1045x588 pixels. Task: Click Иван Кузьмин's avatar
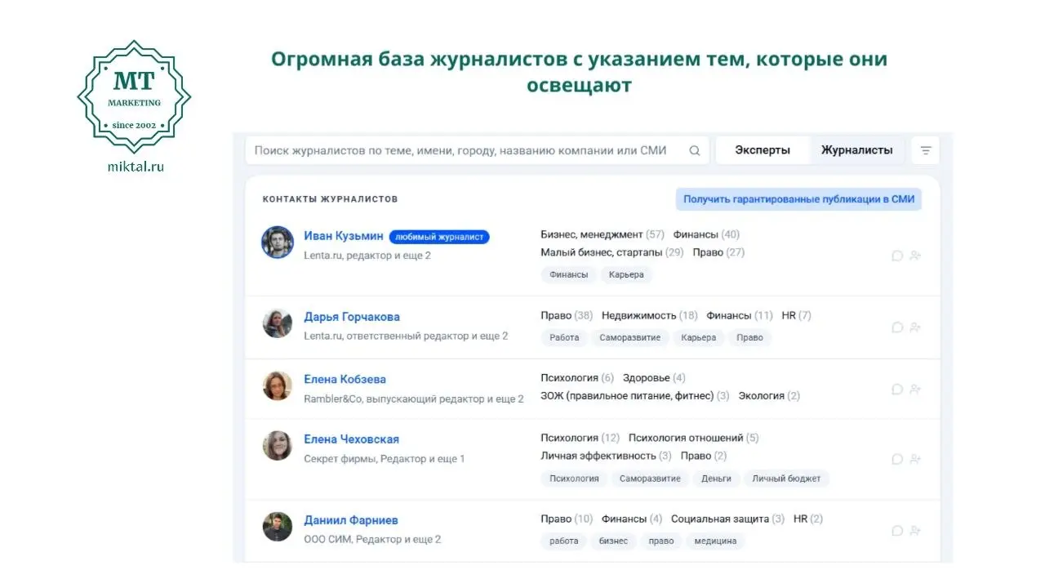278,243
